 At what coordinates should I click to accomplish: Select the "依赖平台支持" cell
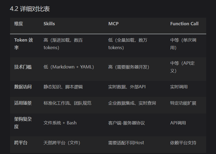[x=183, y=143]
